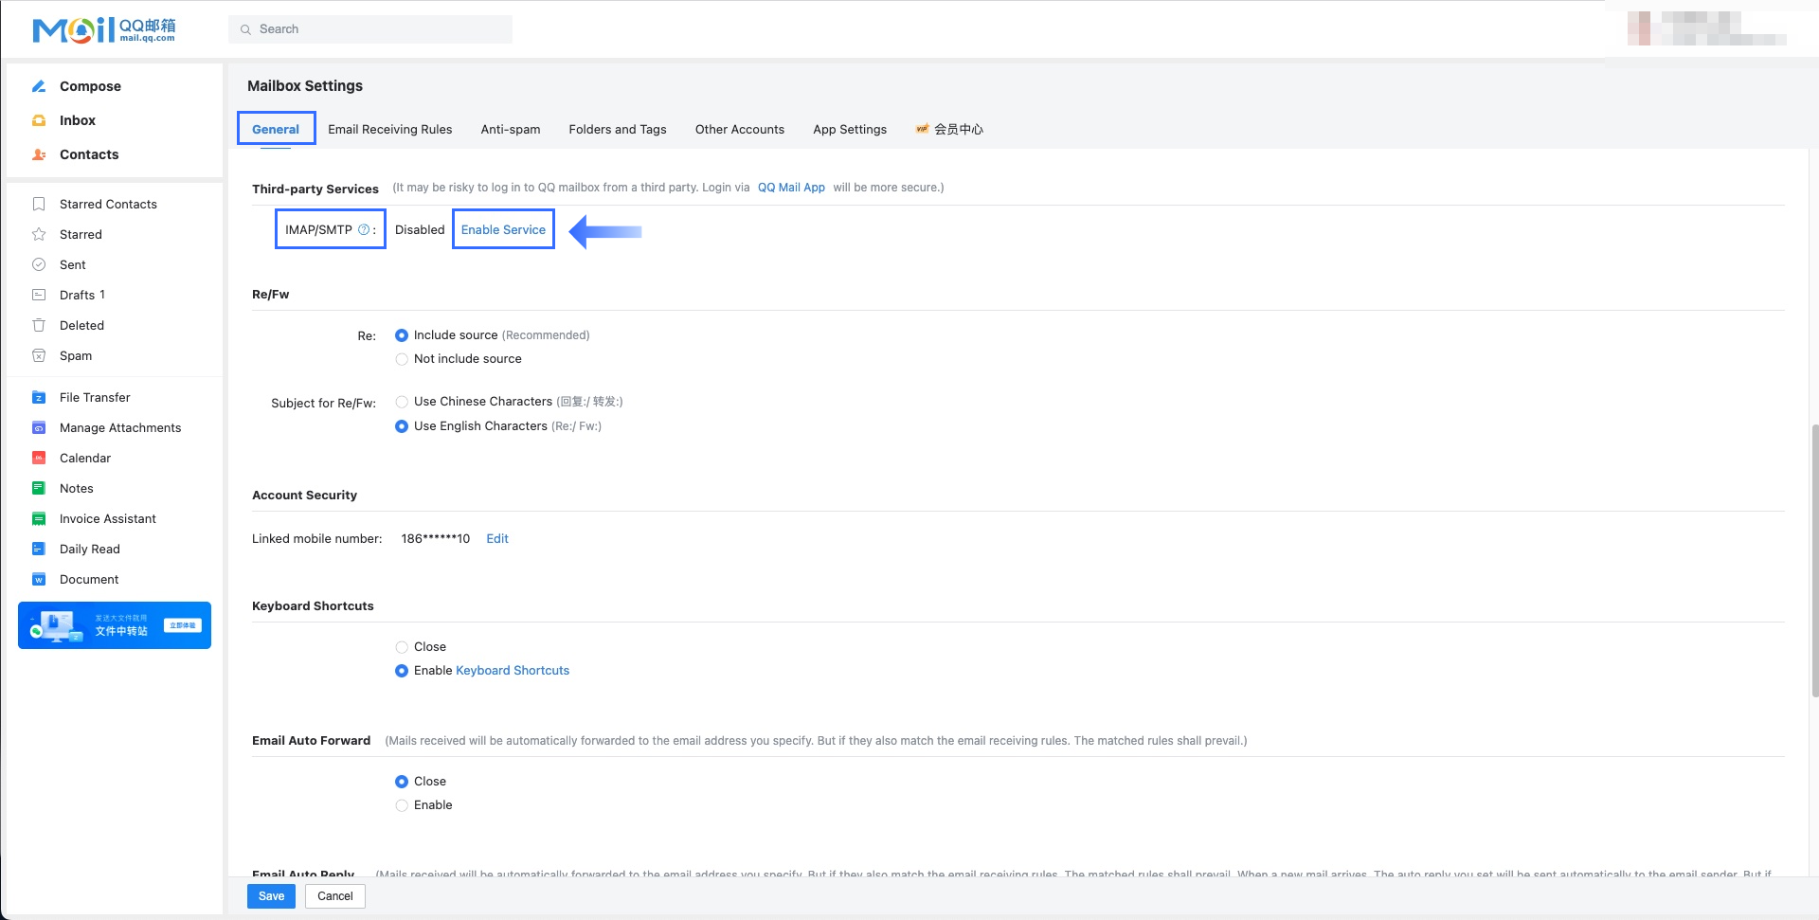Open the Inbox from the sidebar
The image size is (1819, 920).
[x=39, y=120]
